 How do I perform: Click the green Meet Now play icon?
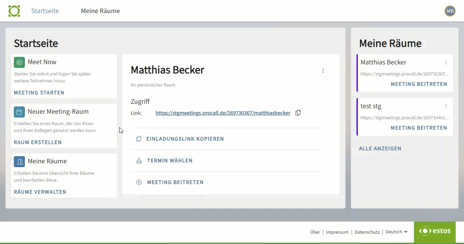[19, 62]
